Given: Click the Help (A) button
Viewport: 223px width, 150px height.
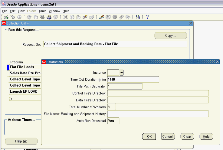Looking at the screenshot, I should pos(21,141).
